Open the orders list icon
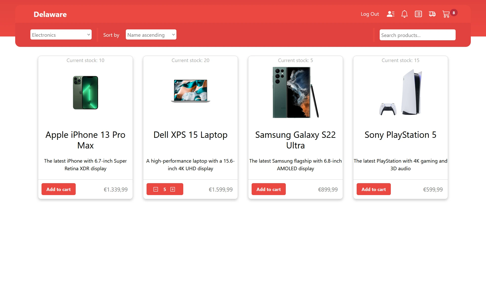486x304 pixels. point(418,14)
